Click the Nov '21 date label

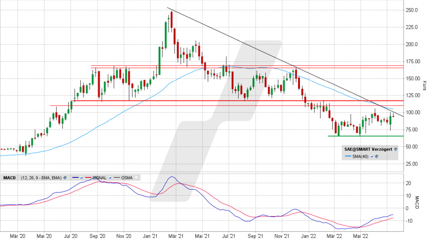click(x=282, y=236)
